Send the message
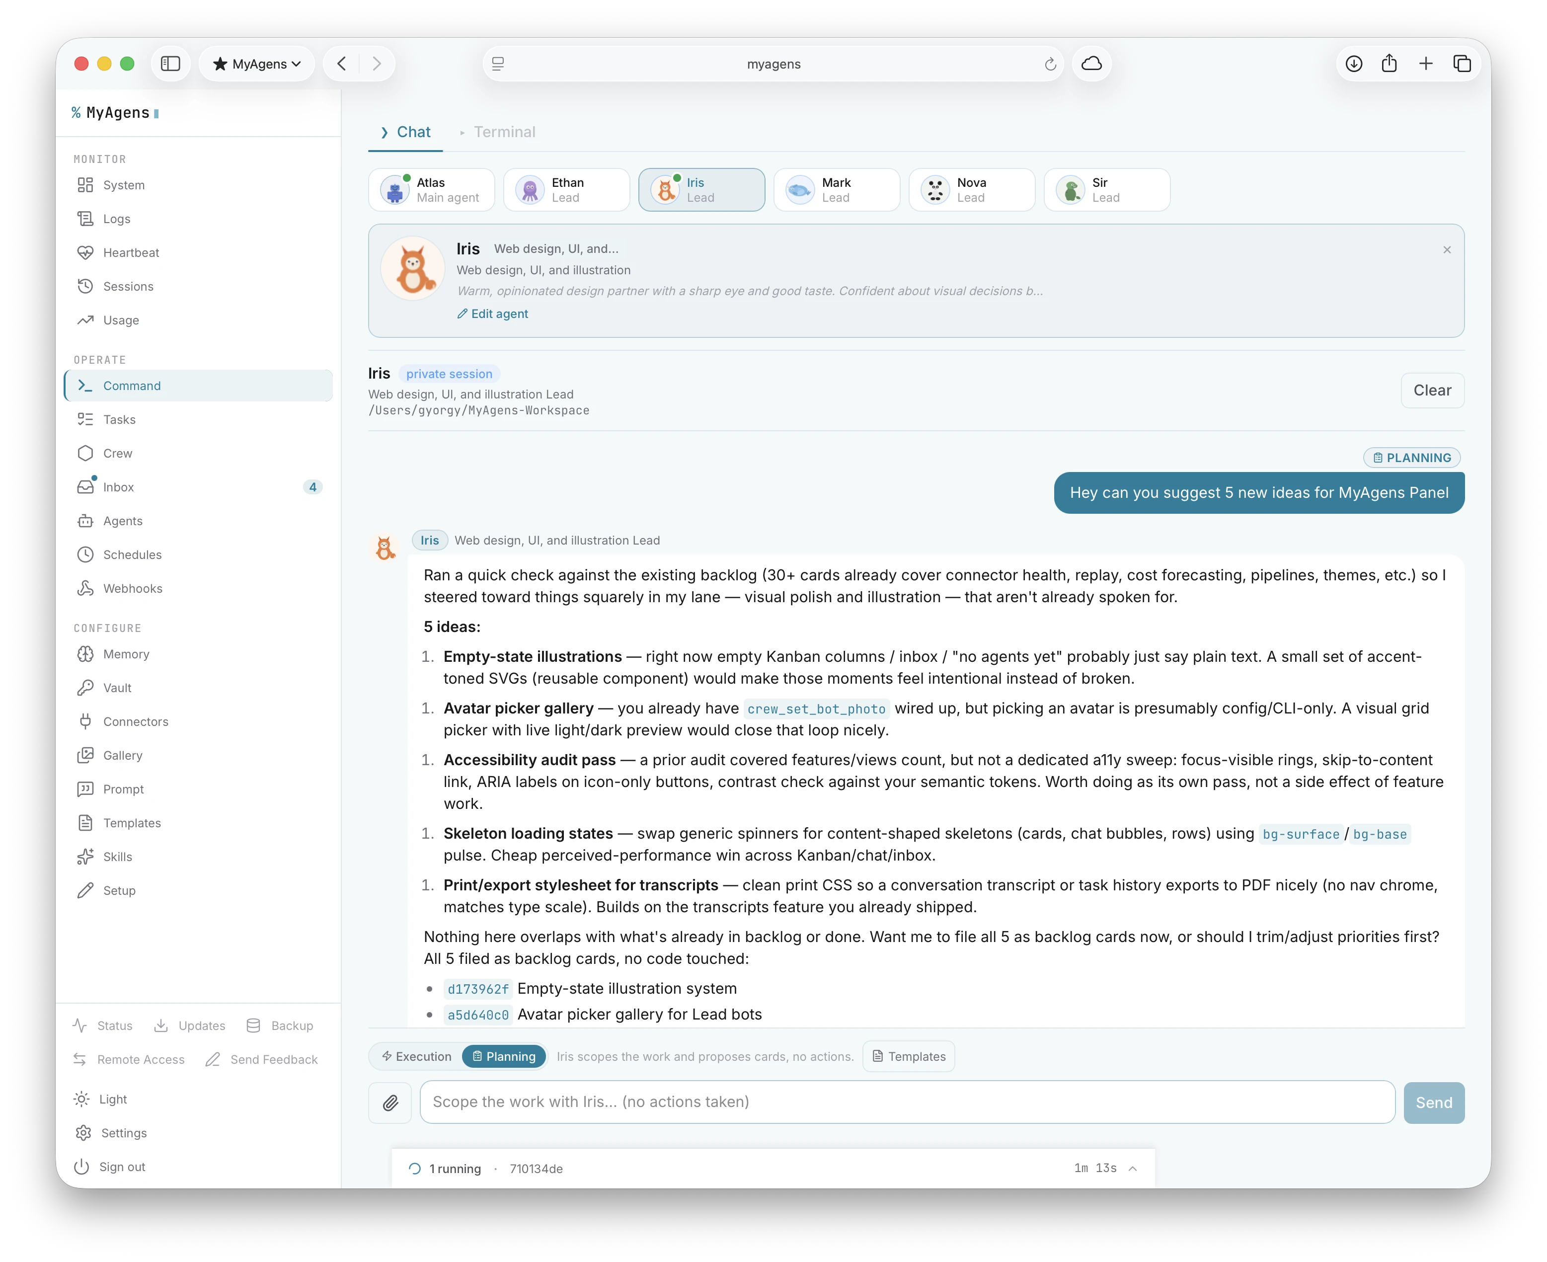Viewport: 1547px width, 1262px height. (1434, 1103)
